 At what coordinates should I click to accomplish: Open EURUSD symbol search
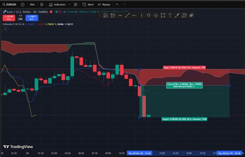click(9, 5)
